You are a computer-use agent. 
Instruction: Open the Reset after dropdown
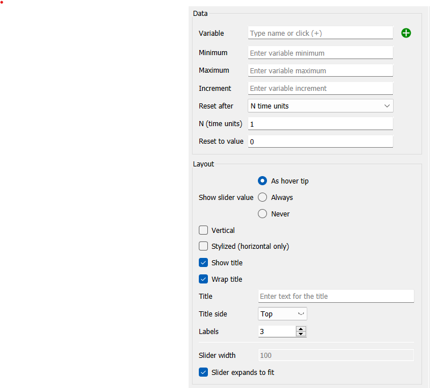[x=320, y=106]
